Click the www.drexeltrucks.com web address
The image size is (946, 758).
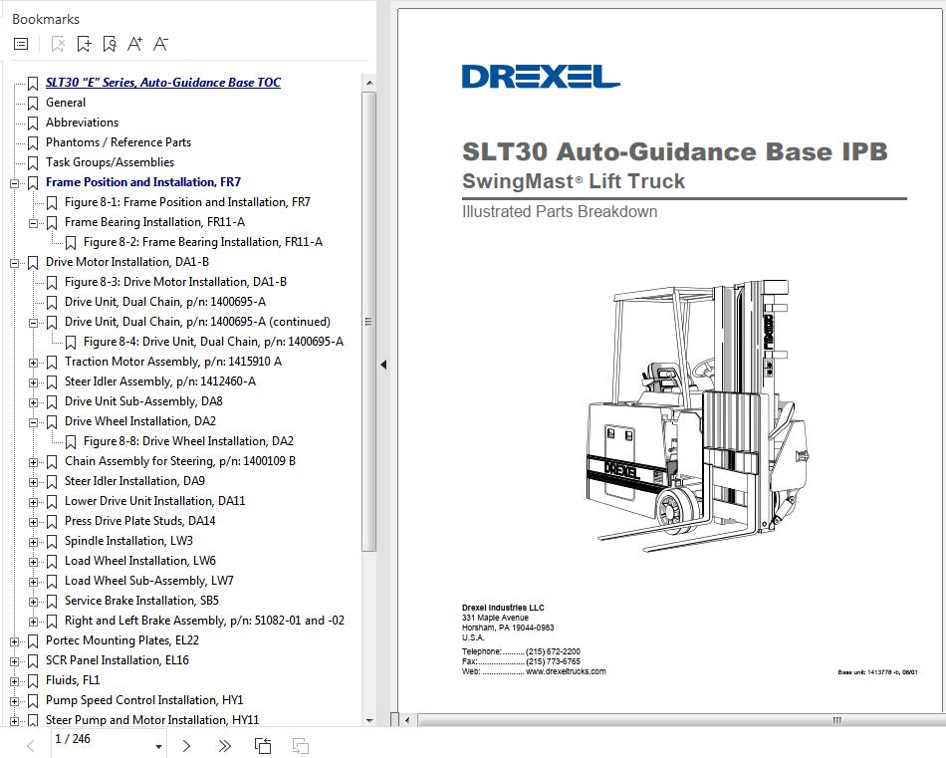point(566,671)
